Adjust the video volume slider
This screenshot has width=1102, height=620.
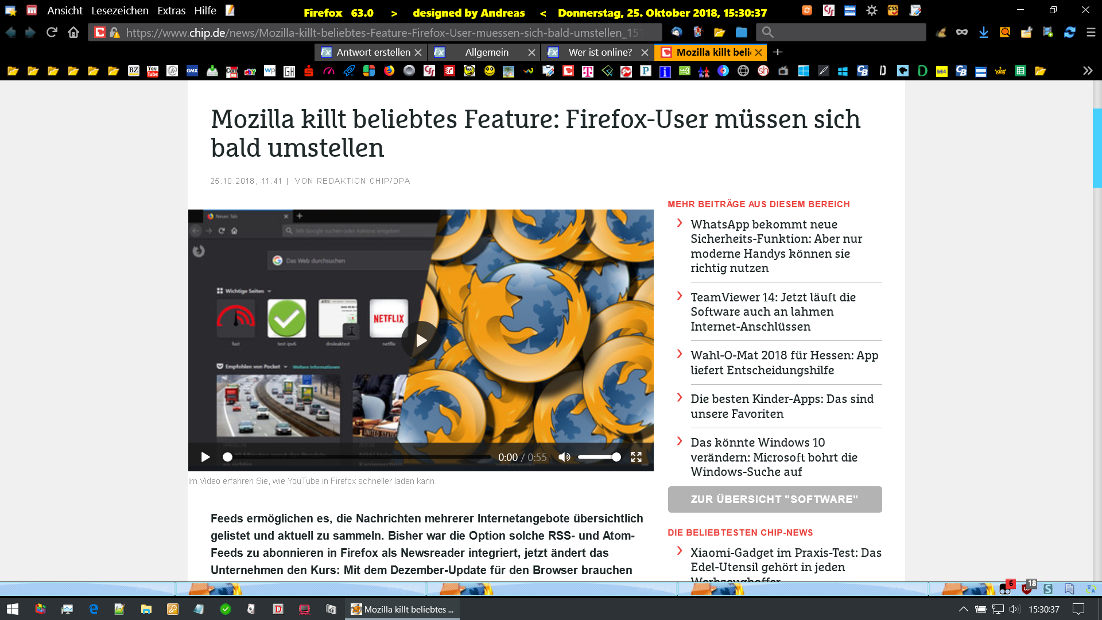(x=599, y=457)
